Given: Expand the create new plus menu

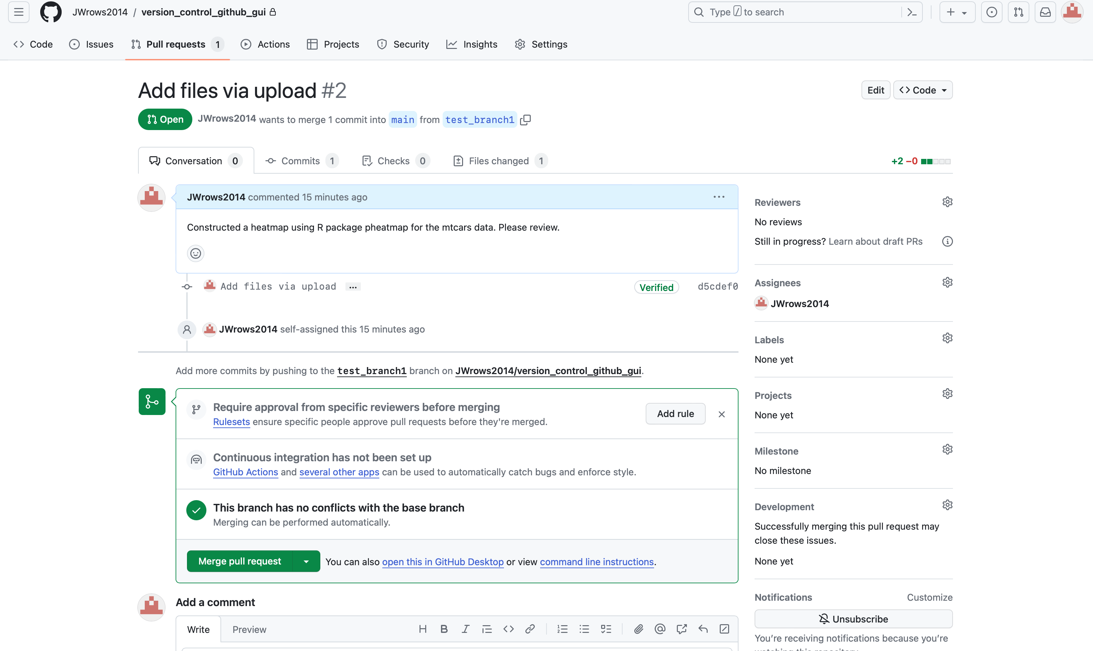Looking at the screenshot, I should coord(957,12).
